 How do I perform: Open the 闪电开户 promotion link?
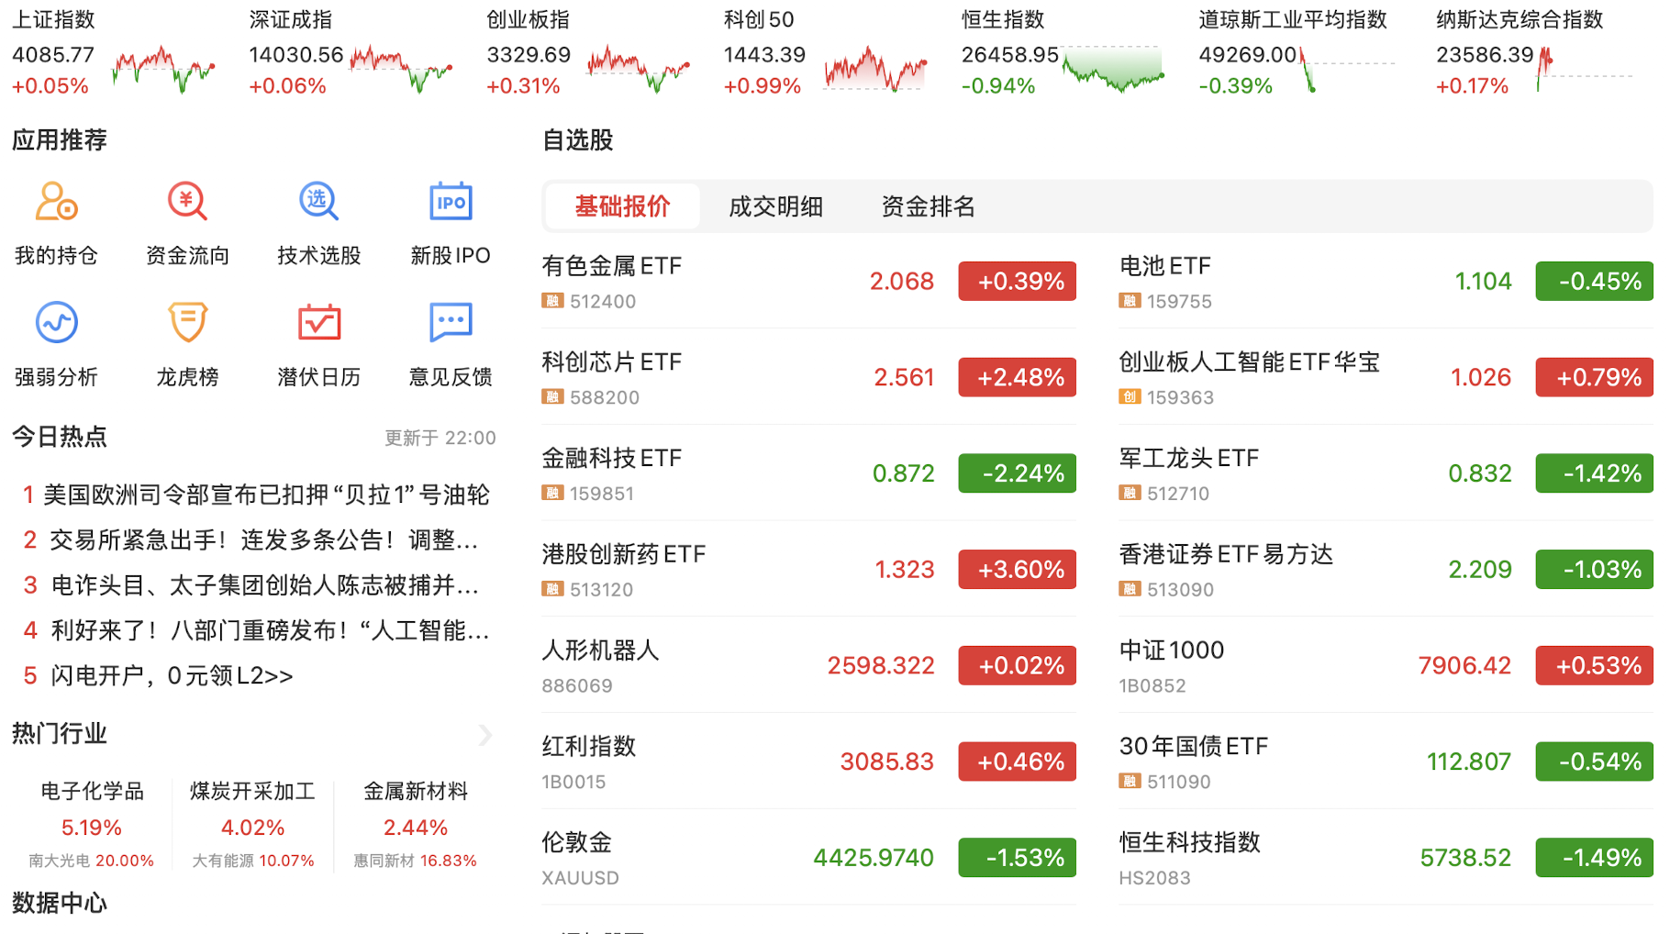tap(172, 676)
